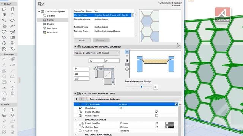Collapse the Corner Frame Type and Geometry panel
This screenshot has height=136, width=243.
click(x=75, y=47)
